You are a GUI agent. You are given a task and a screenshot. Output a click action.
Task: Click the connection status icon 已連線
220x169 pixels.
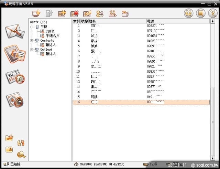point(6,164)
